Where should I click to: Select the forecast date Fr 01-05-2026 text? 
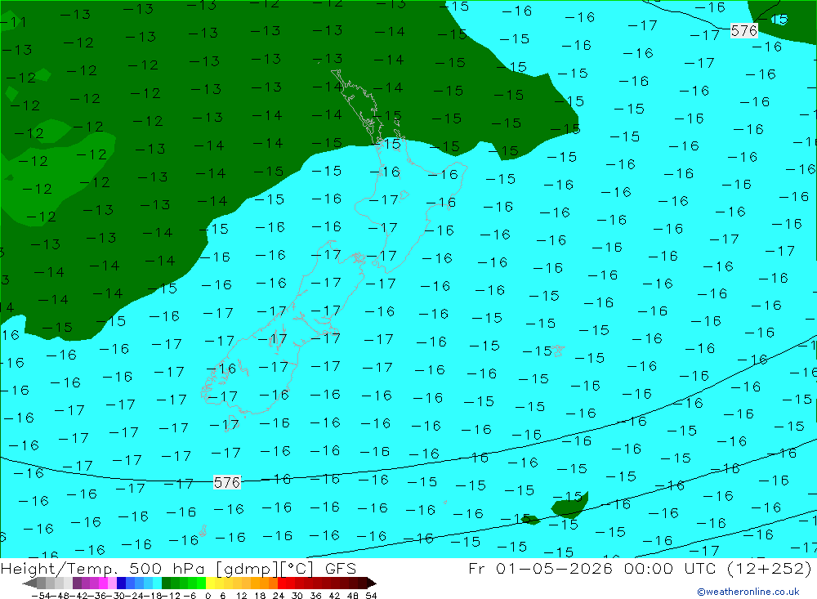[x=541, y=568]
